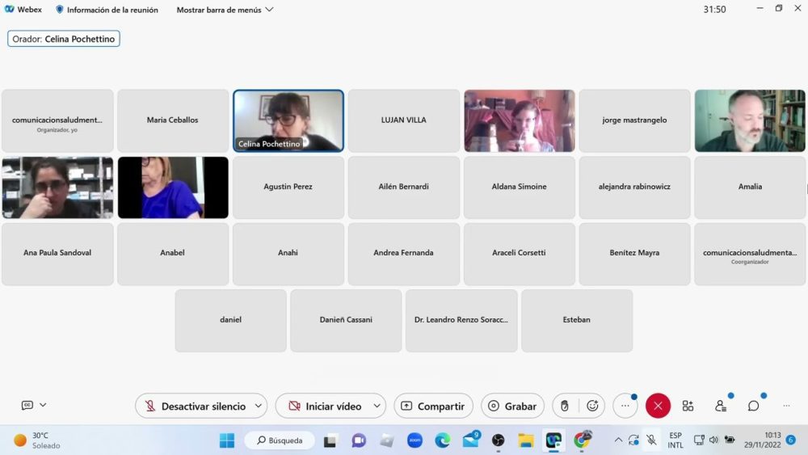The width and height of the screenshot is (808, 455).
Task: Open the participants panel
Action: coord(720,406)
